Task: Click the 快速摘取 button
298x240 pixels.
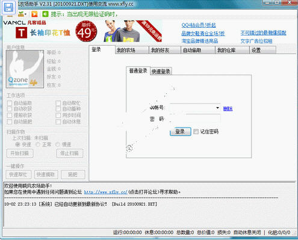Action: pyautogui.click(x=46, y=174)
